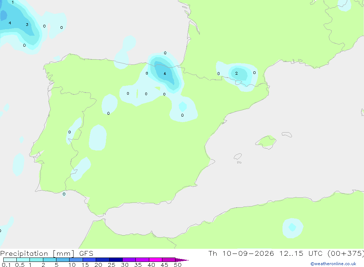Click the '1' value at top-left corner
Viewport: 364px width, 267px height.
click(12, 2)
